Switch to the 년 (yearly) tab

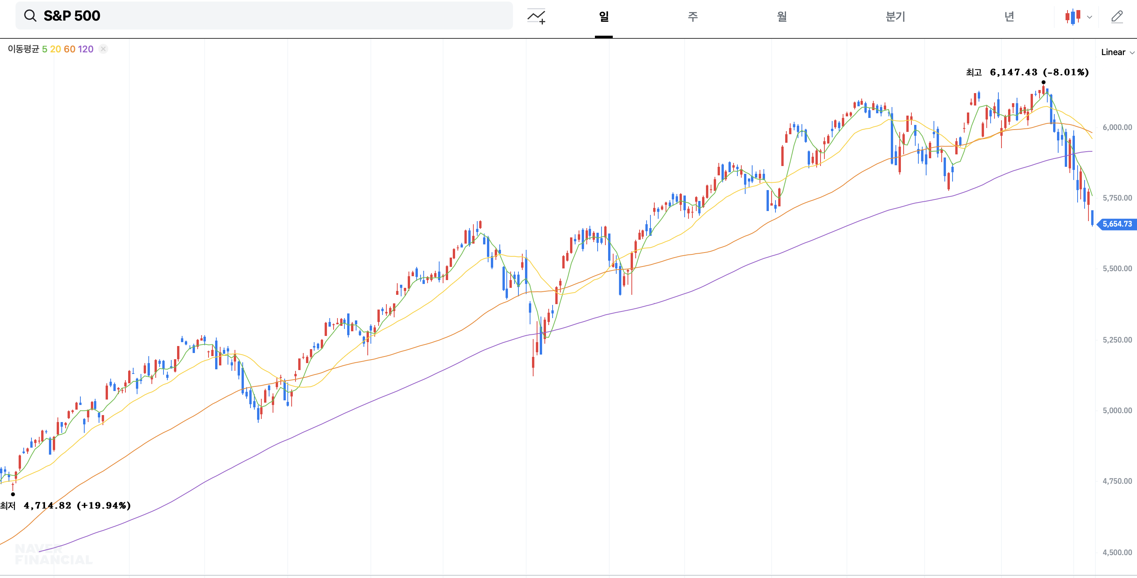click(x=1009, y=17)
